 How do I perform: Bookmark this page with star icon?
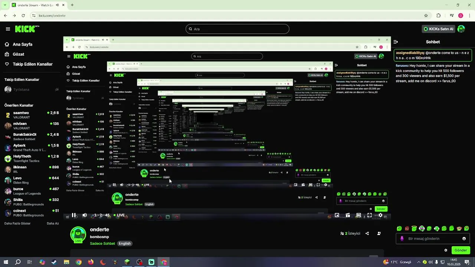(x=426, y=16)
